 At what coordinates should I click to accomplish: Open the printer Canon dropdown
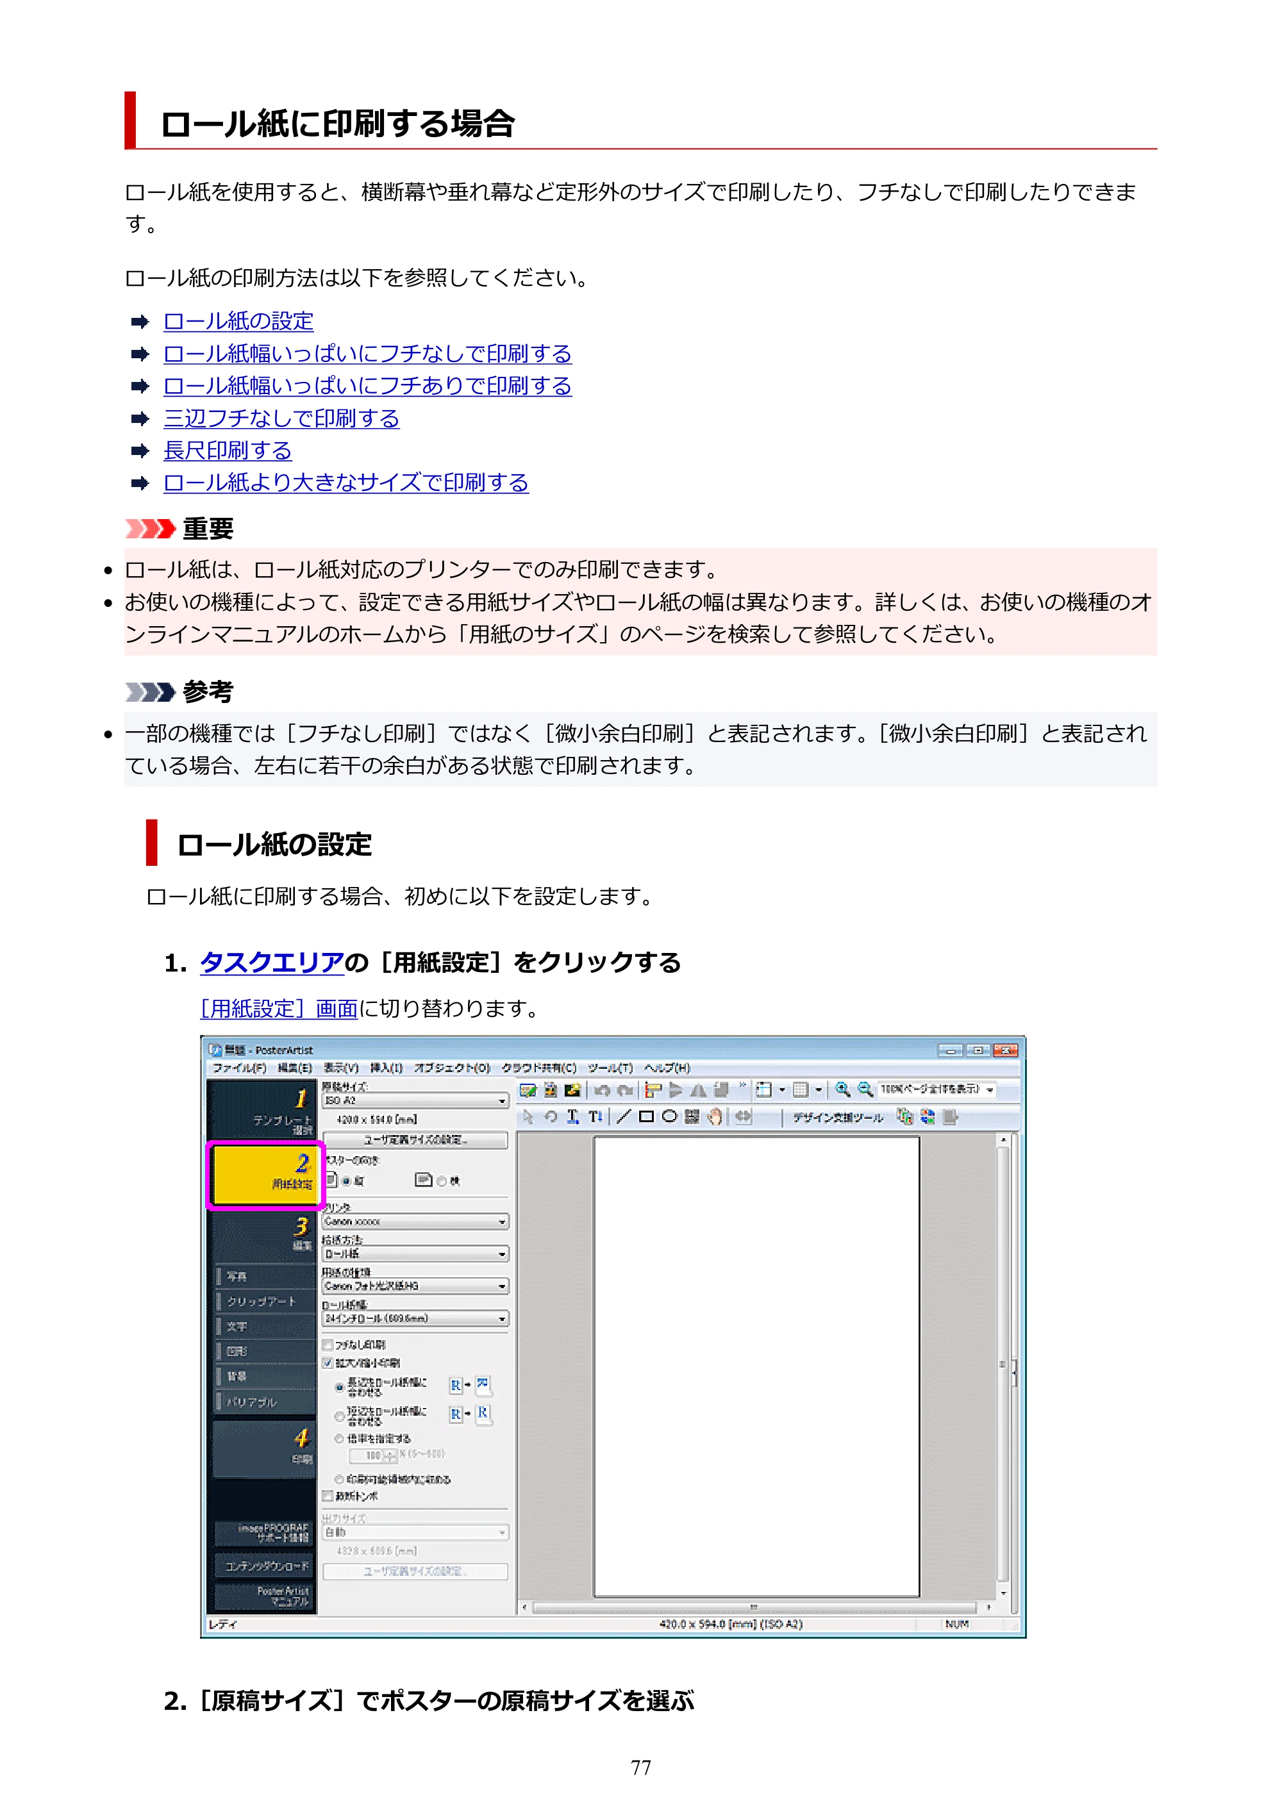(415, 1221)
